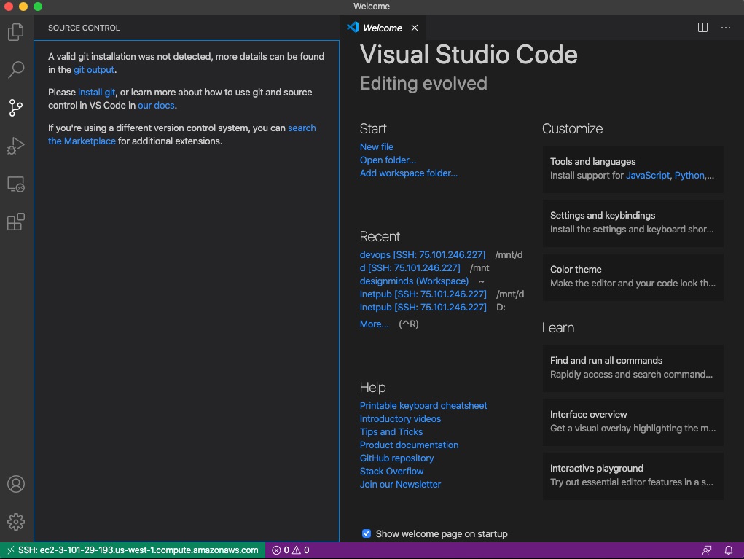This screenshot has width=744, height=559.
Task: Click the Accounts icon
Action: point(16,484)
